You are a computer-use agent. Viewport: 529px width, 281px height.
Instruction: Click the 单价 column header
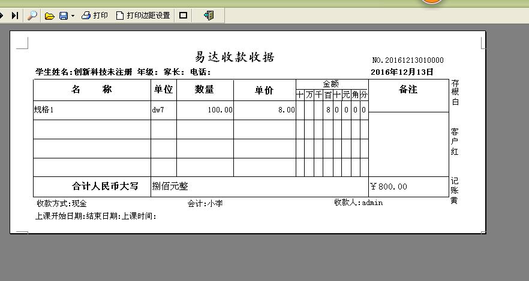click(264, 90)
